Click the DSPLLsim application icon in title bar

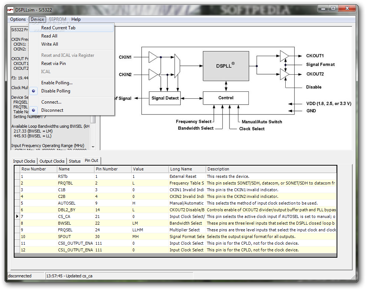click(x=10, y=10)
